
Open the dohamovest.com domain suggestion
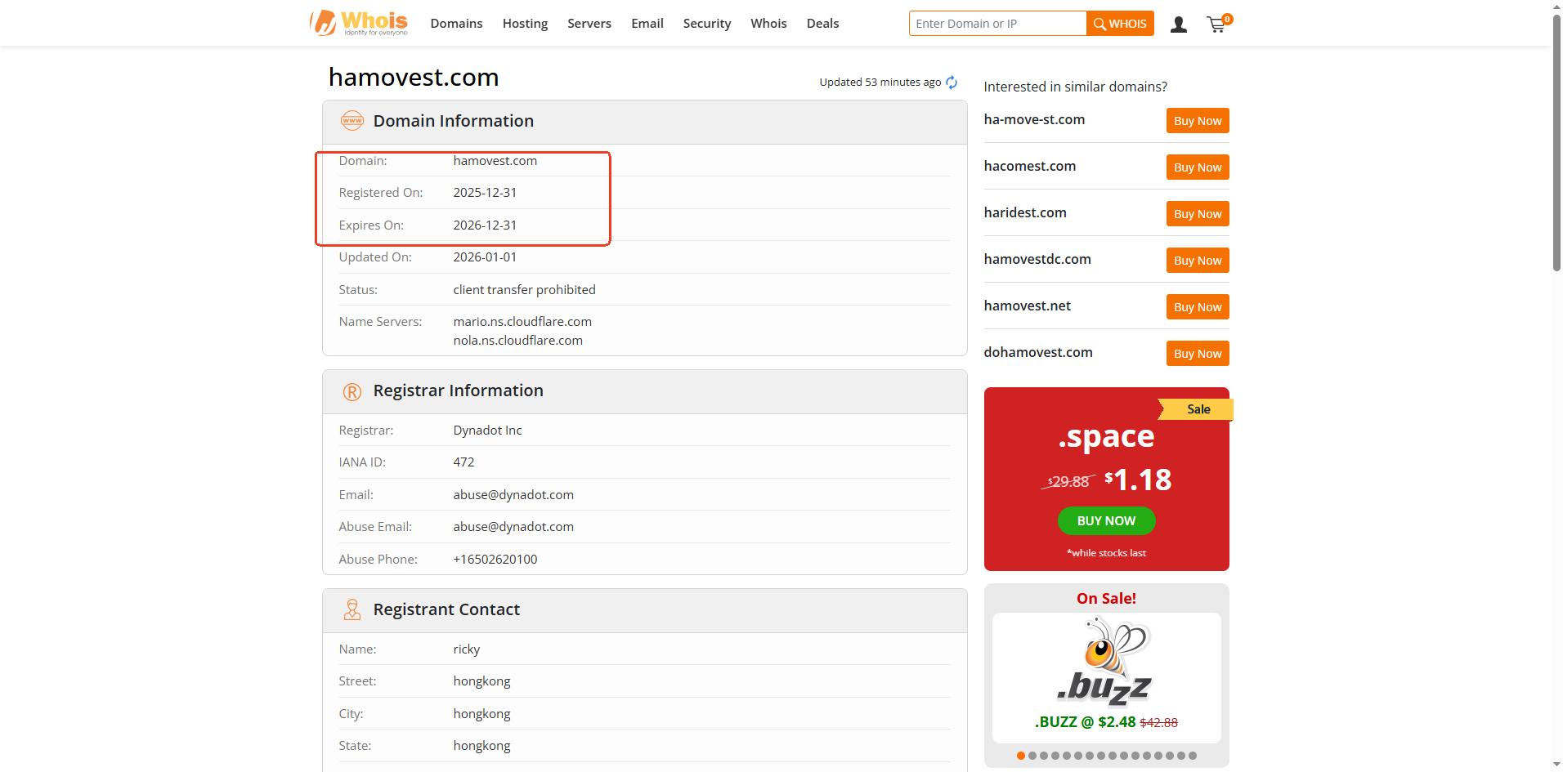point(1037,352)
